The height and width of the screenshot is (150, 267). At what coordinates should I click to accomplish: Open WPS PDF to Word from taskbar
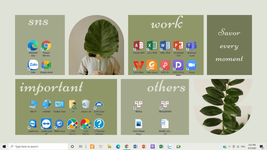(153, 146)
